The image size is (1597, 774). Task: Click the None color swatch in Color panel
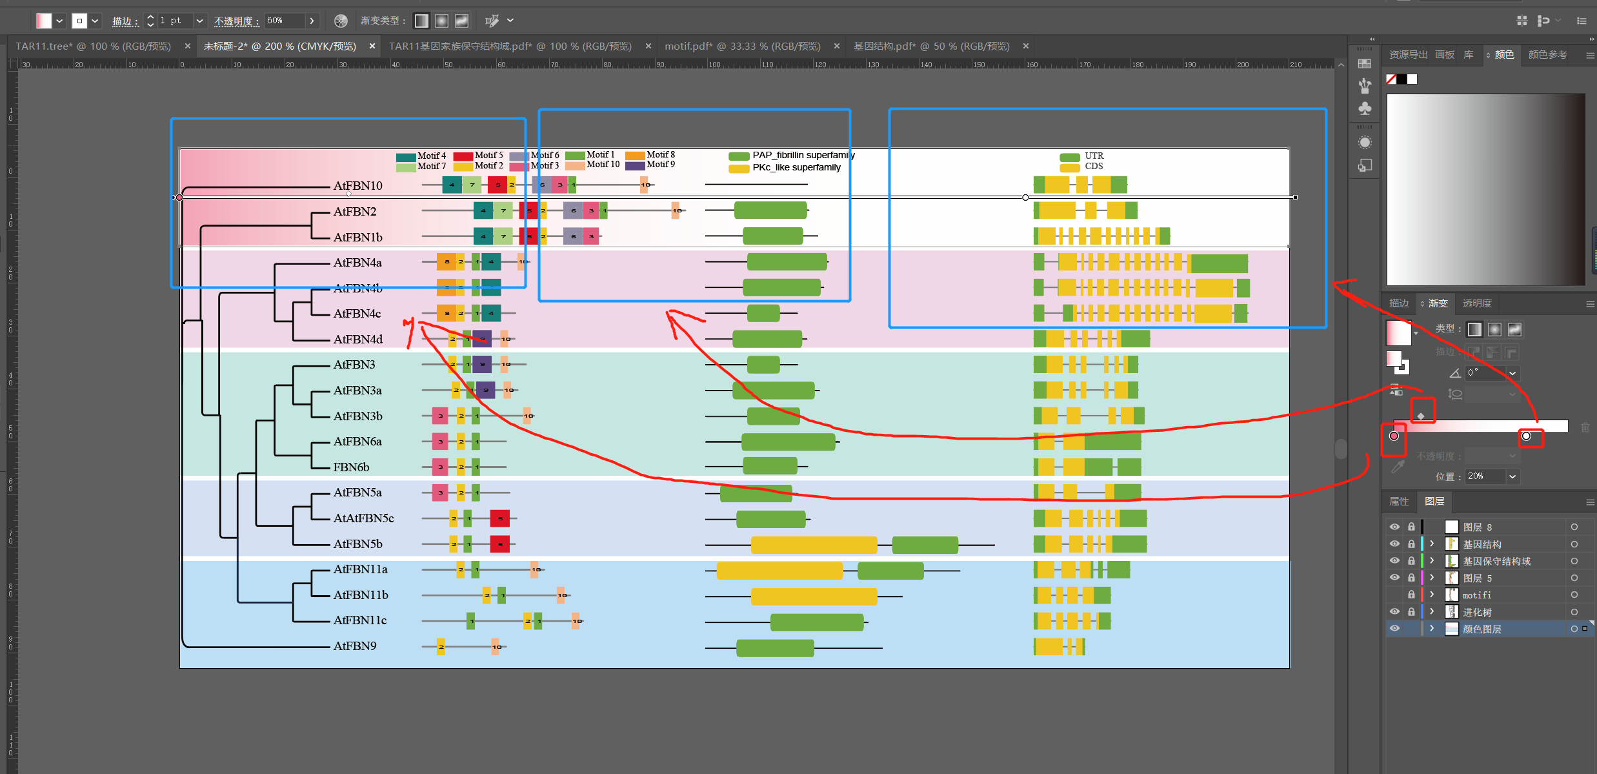[x=1391, y=79]
